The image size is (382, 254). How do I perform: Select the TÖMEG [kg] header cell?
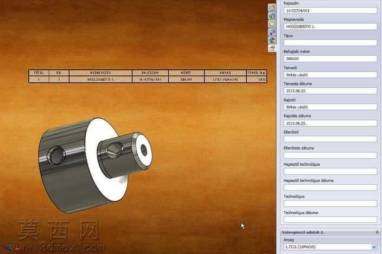tap(257, 73)
